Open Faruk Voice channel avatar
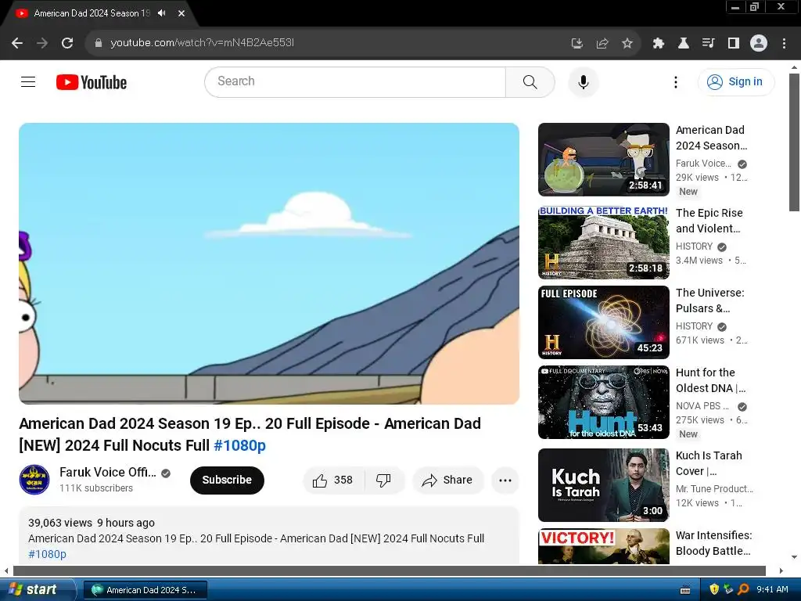801x601 pixels. click(x=34, y=480)
